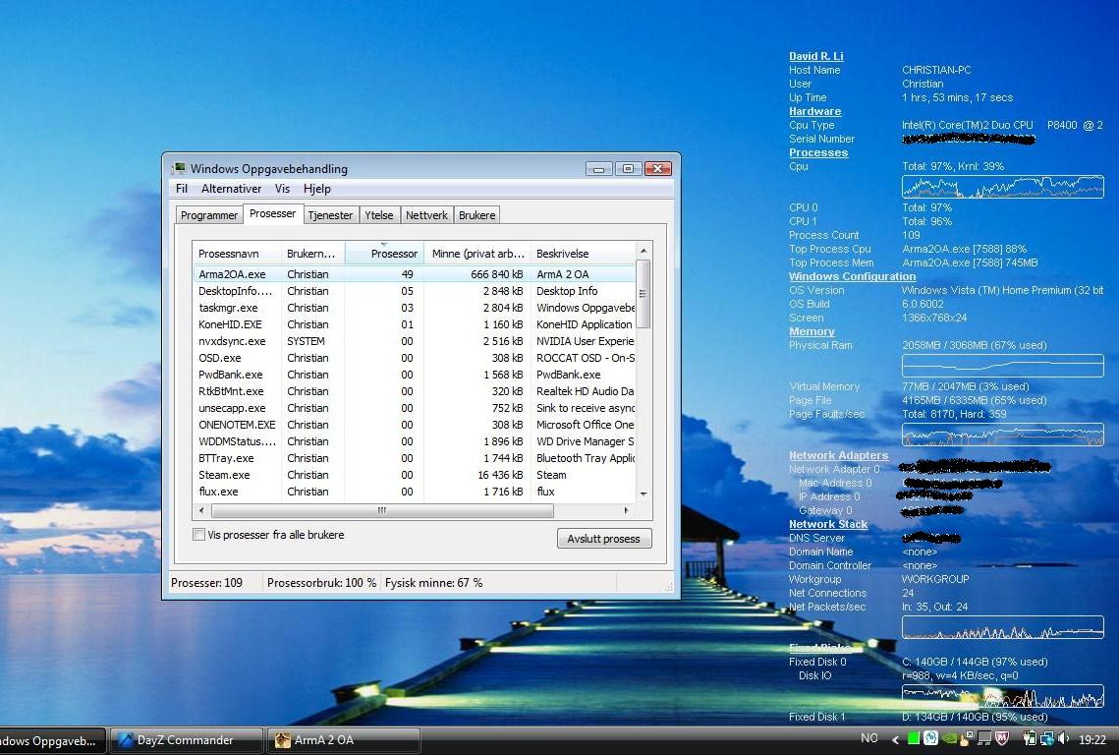Select the Prosesser tab

point(272,213)
